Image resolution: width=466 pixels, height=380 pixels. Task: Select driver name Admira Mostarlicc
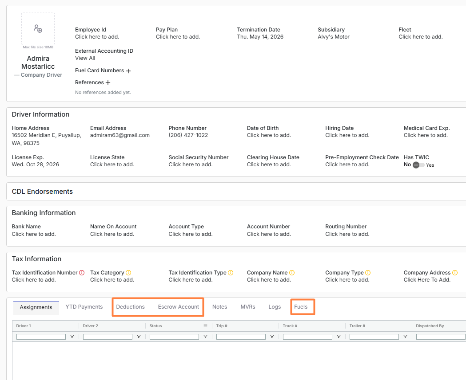click(x=38, y=62)
